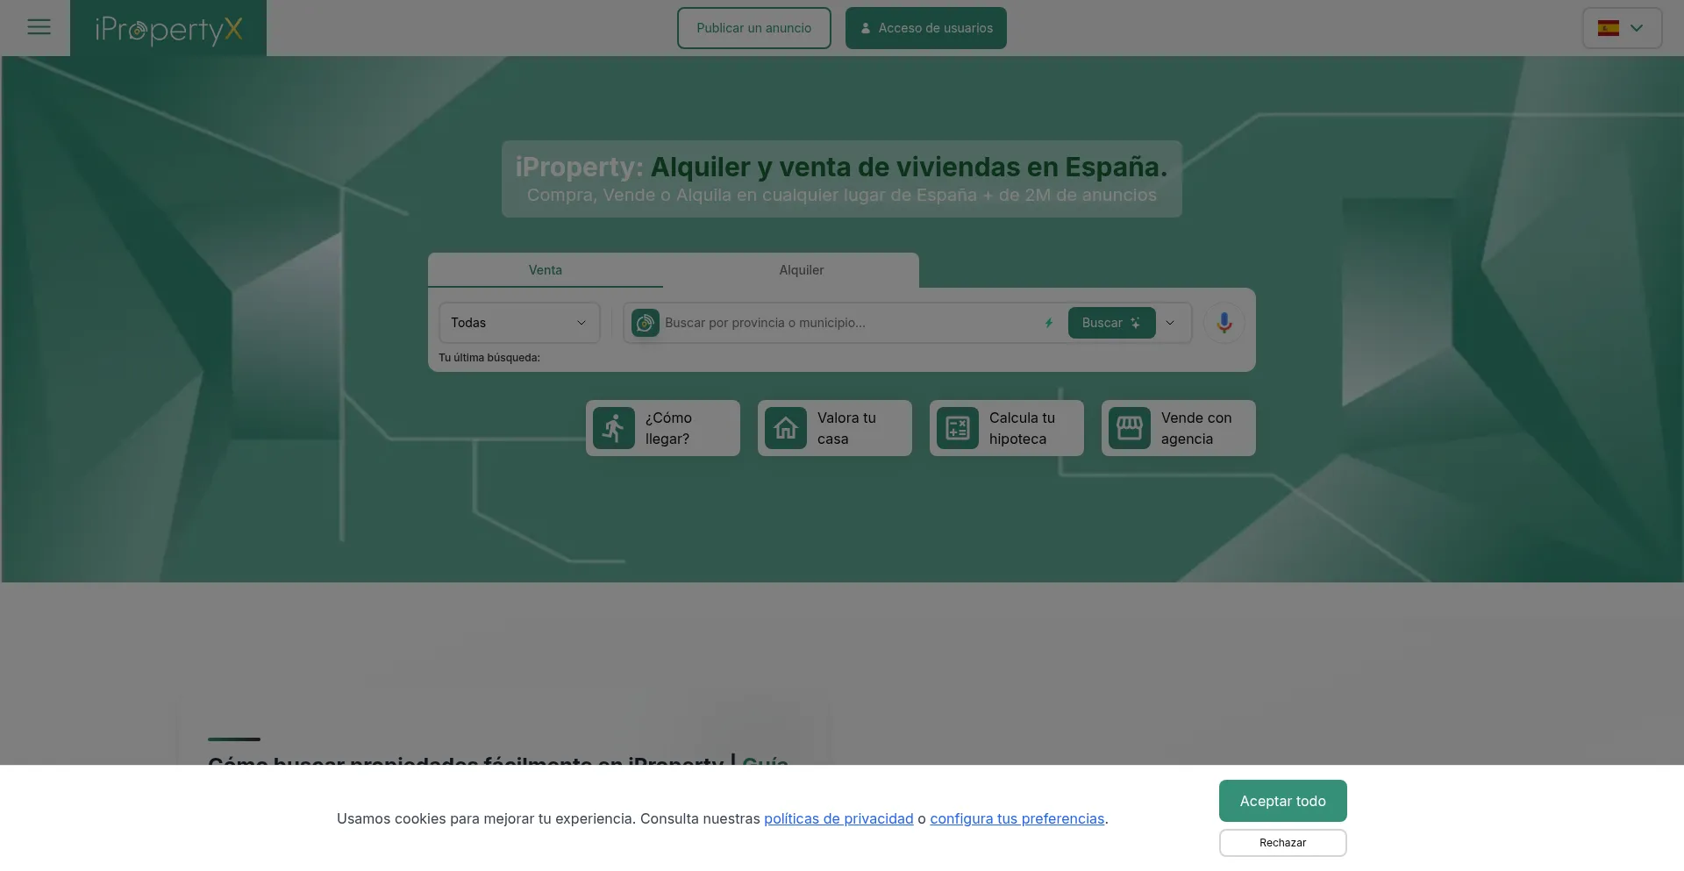This screenshot has width=1684, height=871.
Task: Click the iPropertyX logo
Action: (168, 29)
